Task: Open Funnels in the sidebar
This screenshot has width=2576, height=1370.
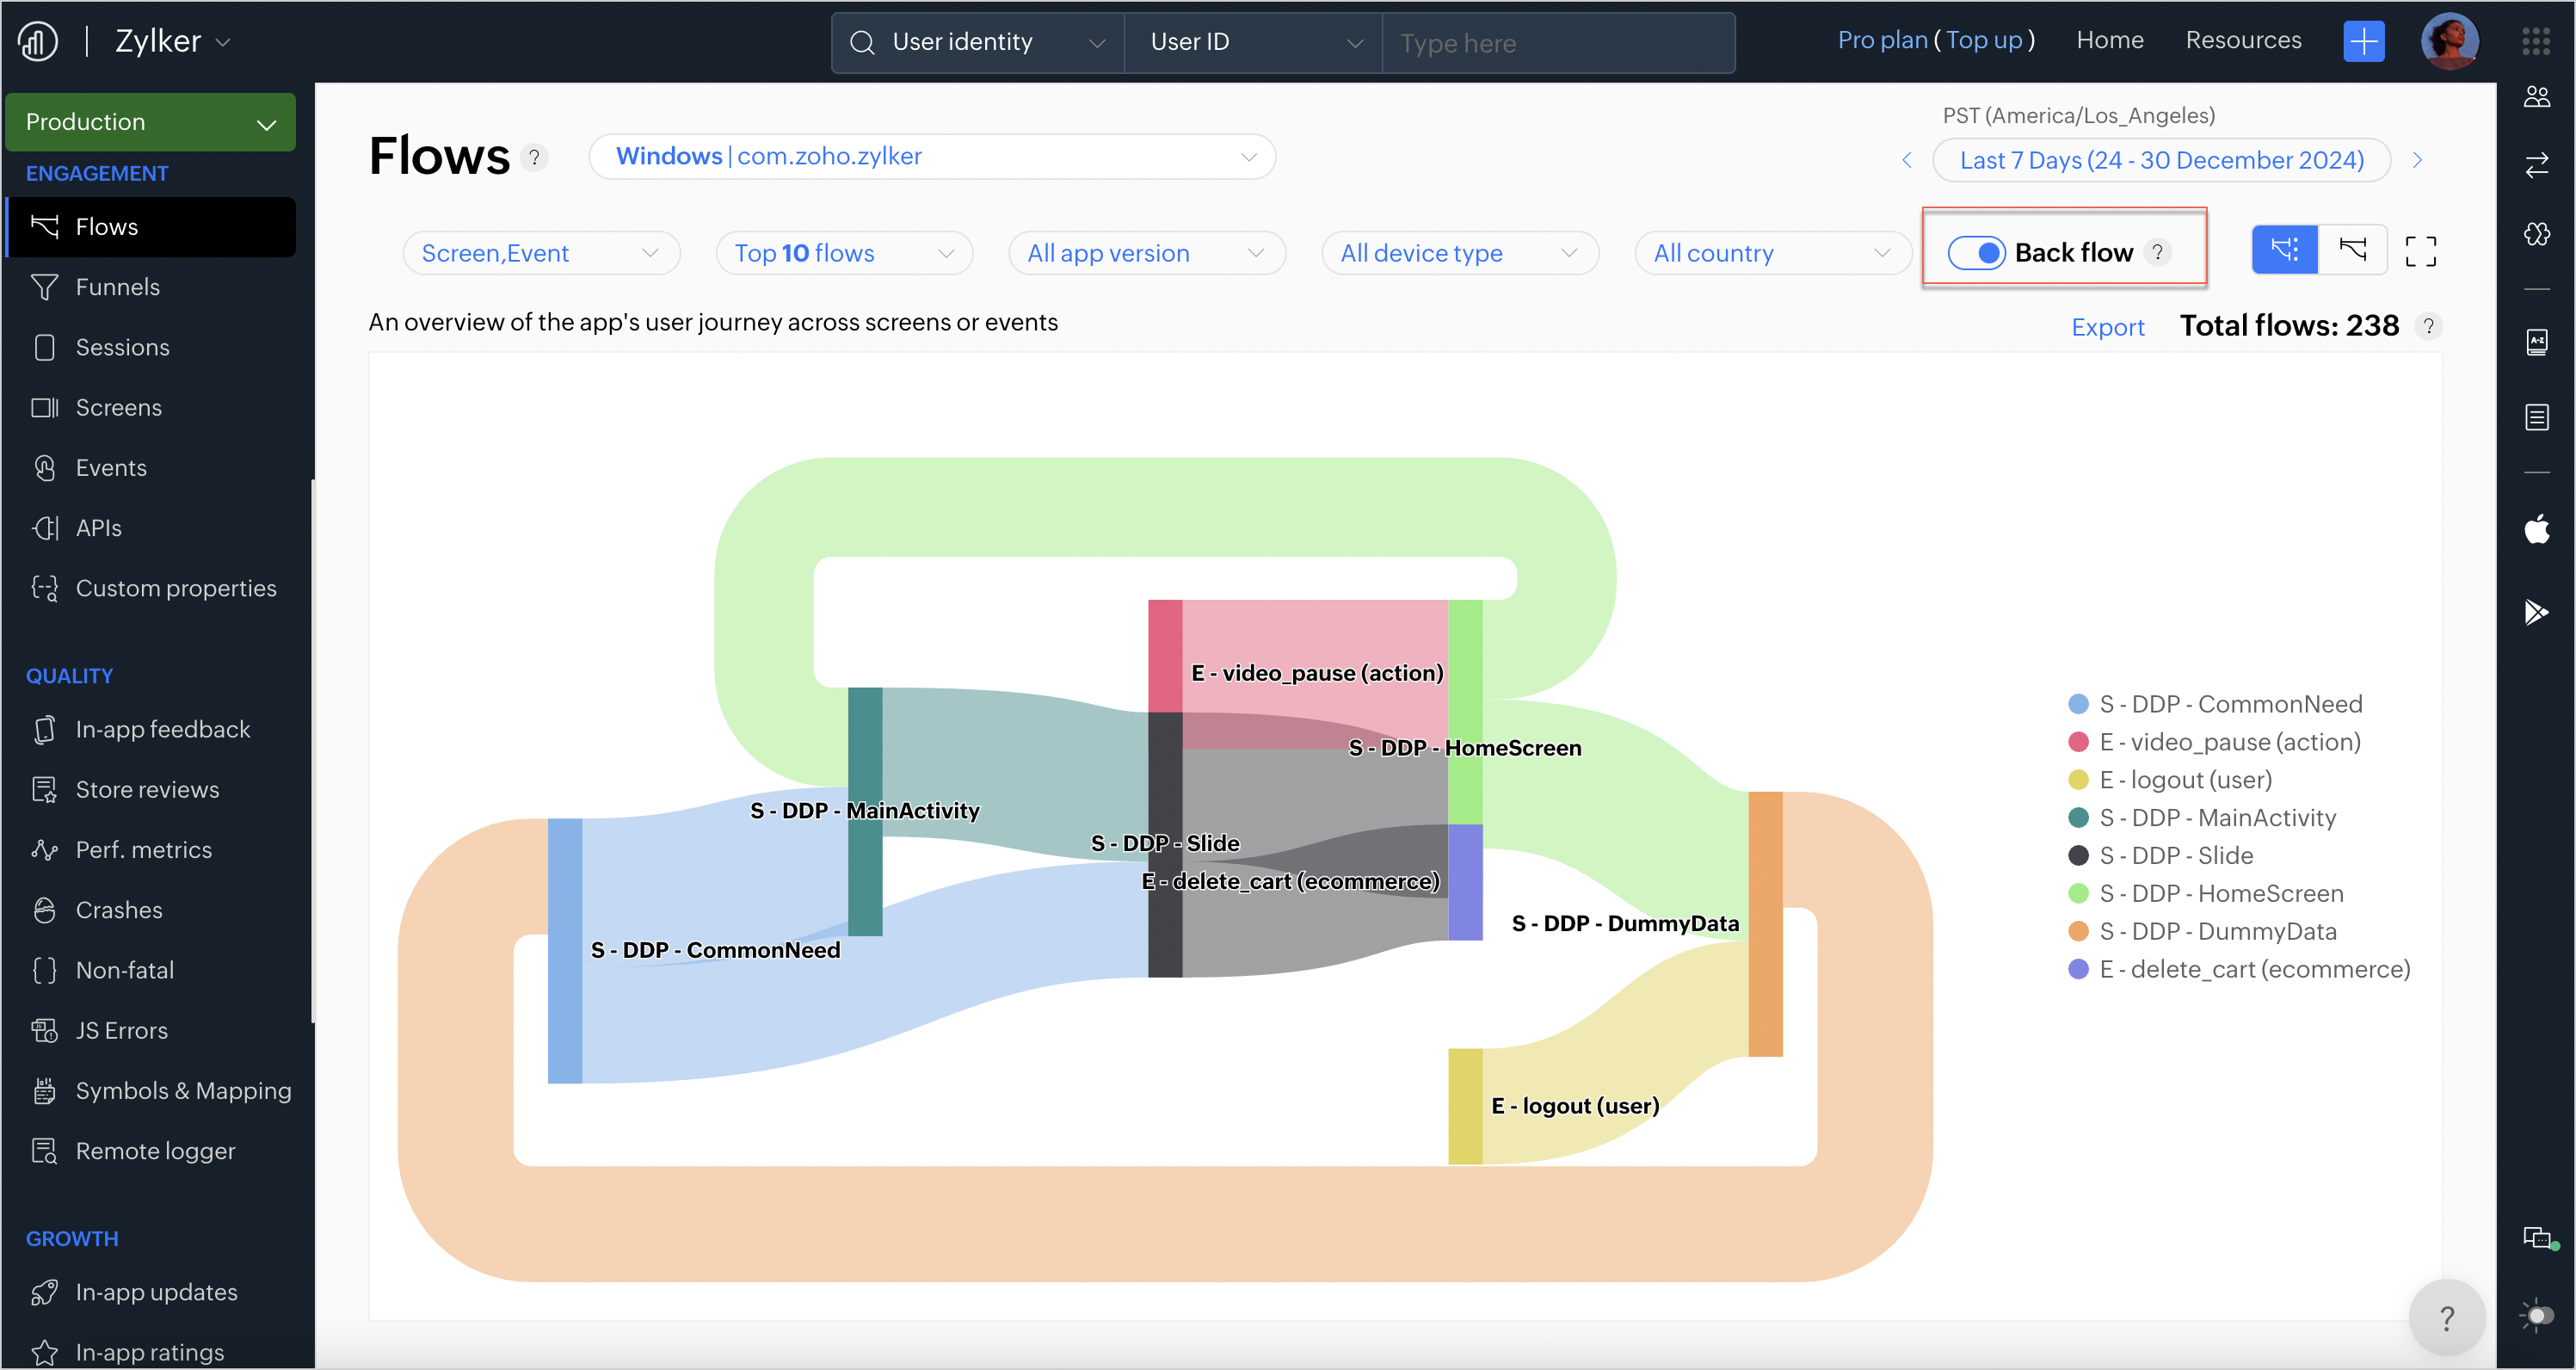Action: (117, 287)
